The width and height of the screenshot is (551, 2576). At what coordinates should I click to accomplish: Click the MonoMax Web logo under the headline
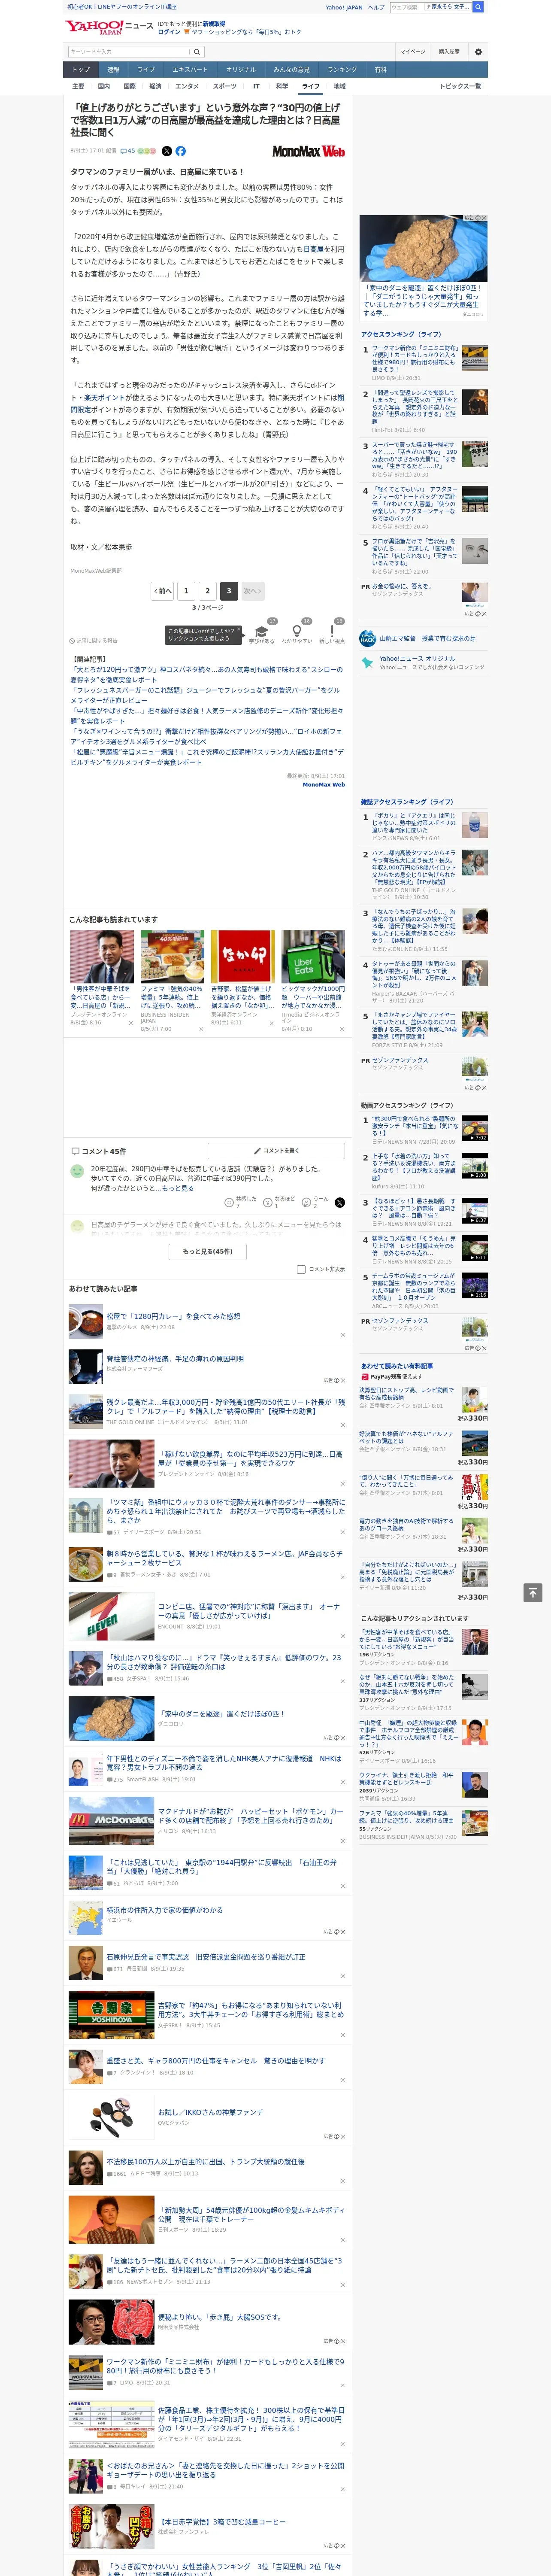tap(309, 151)
